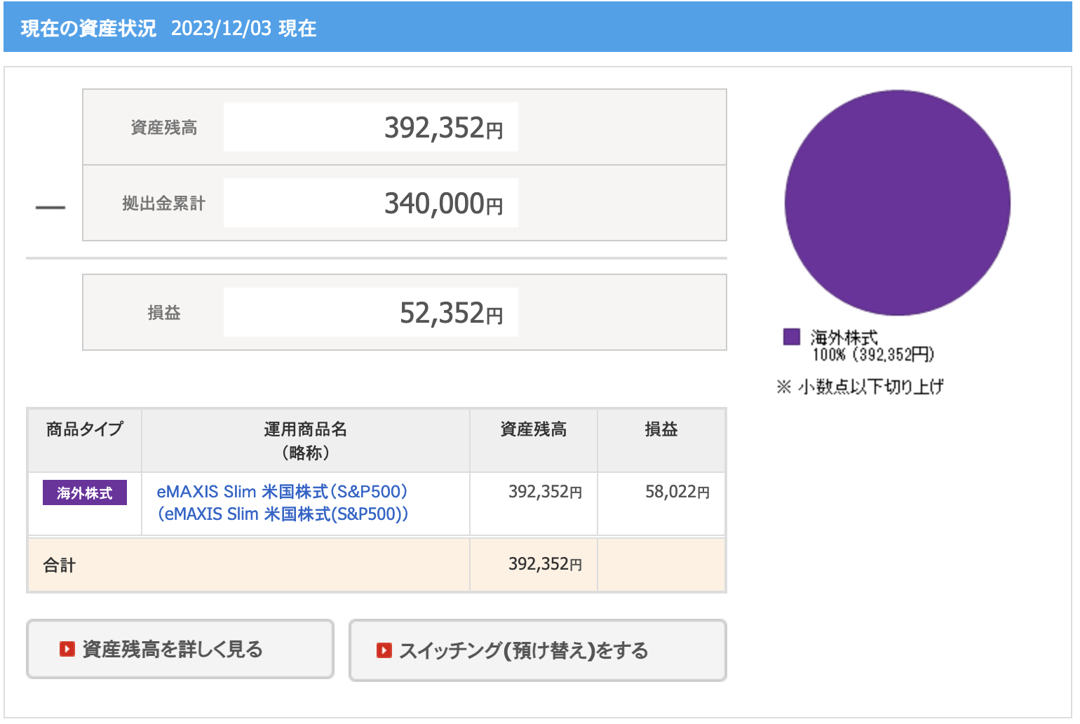Click the 資産残高 table column header
This screenshot has width=1080, height=724.
(533, 429)
